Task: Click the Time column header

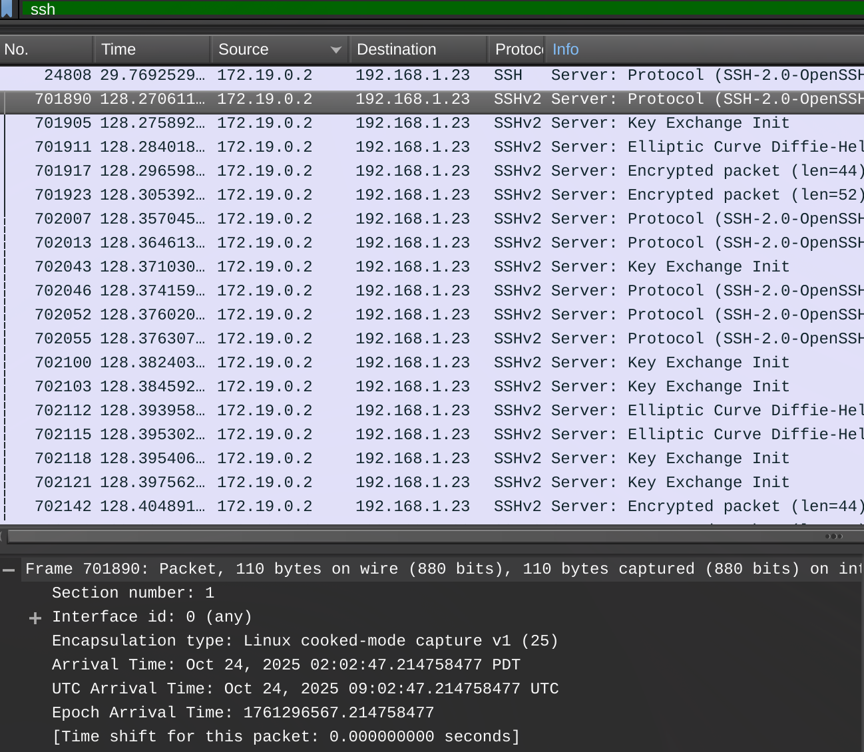Action: click(x=152, y=50)
